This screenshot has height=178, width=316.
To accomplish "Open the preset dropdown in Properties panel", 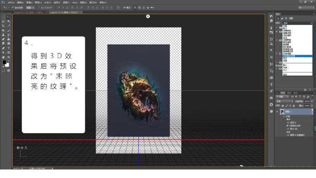I will tap(298, 23).
